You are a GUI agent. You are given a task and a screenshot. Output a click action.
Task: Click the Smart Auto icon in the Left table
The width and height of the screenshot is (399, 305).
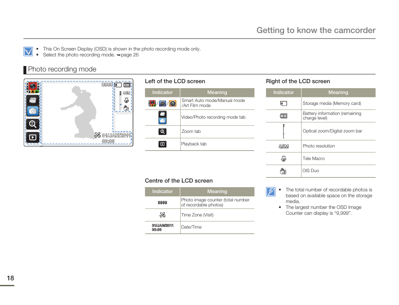point(152,103)
